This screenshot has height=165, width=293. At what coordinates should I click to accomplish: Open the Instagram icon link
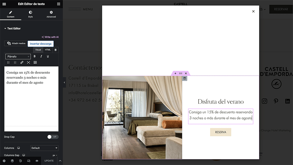(264, 101)
